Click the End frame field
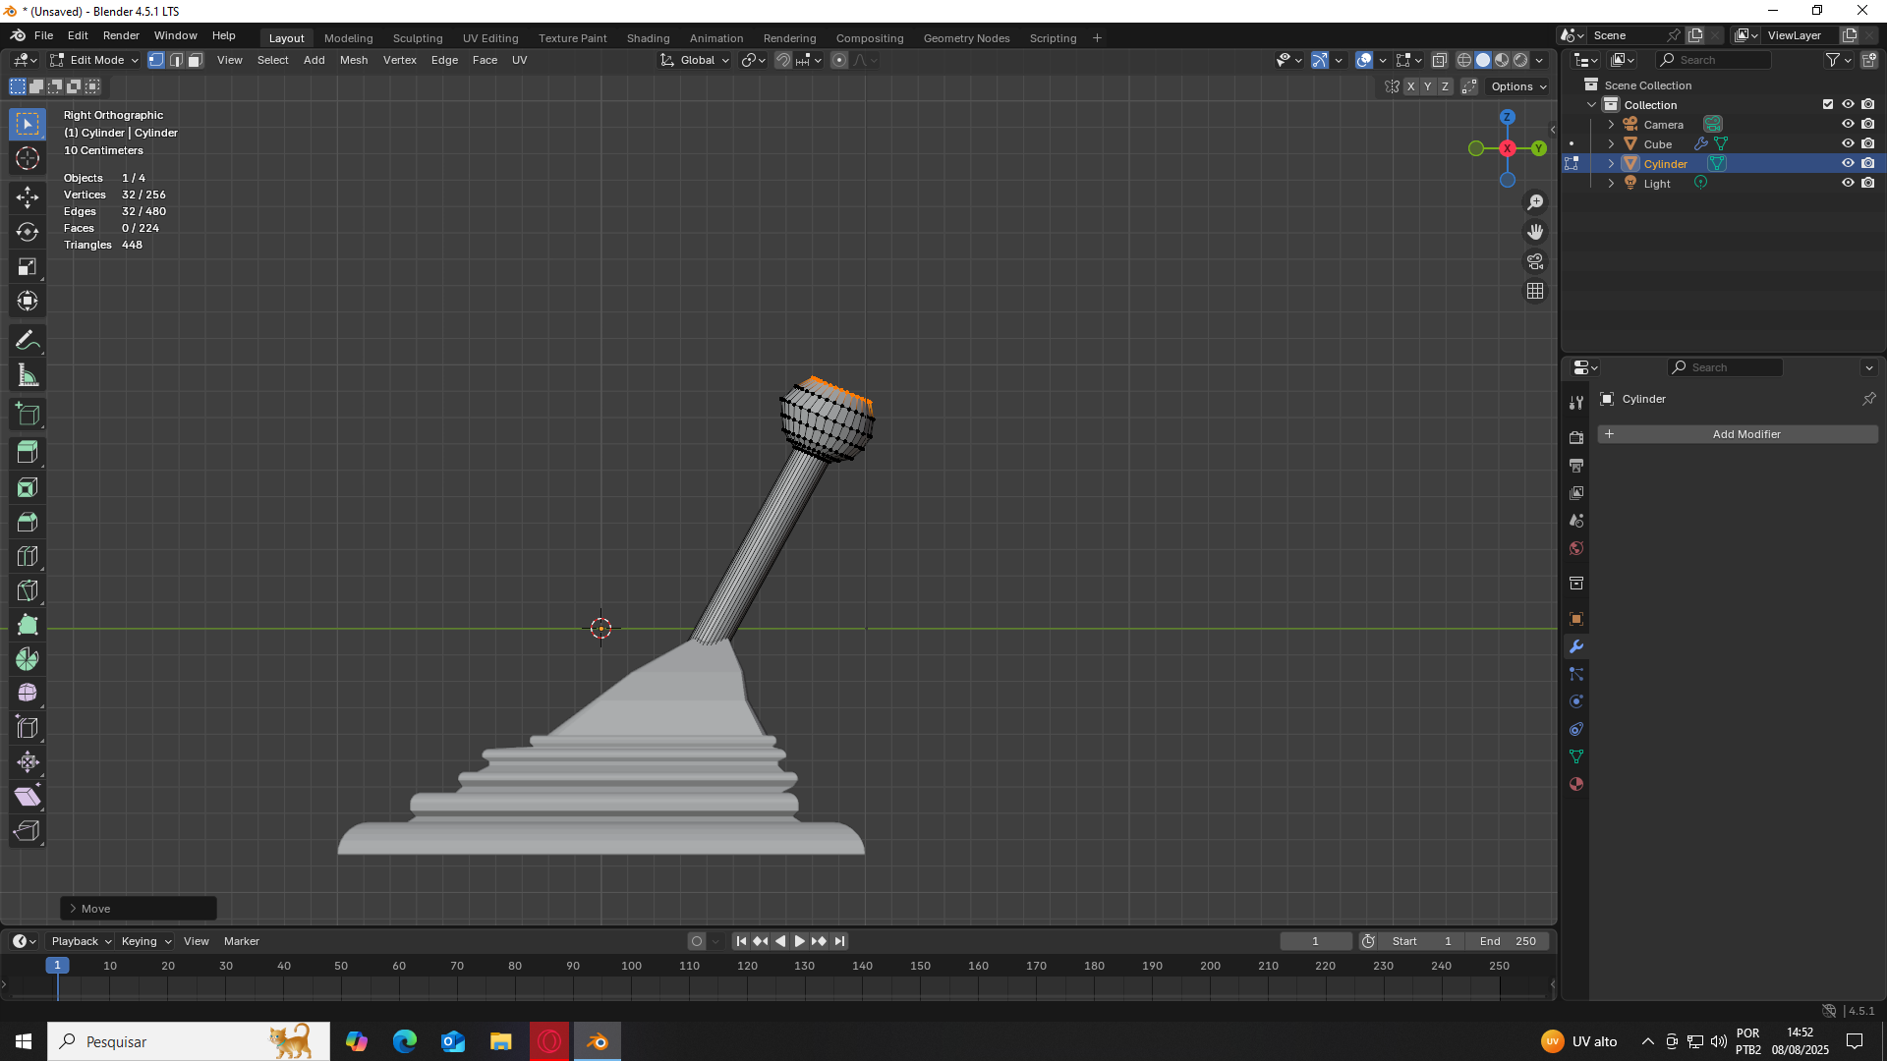The height and width of the screenshot is (1061, 1887). 1508,941
